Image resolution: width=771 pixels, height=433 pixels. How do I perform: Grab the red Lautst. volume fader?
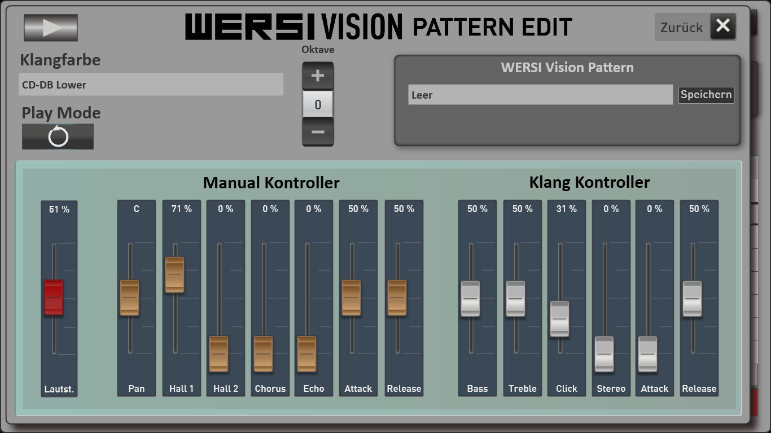click(x=54, y=297)
